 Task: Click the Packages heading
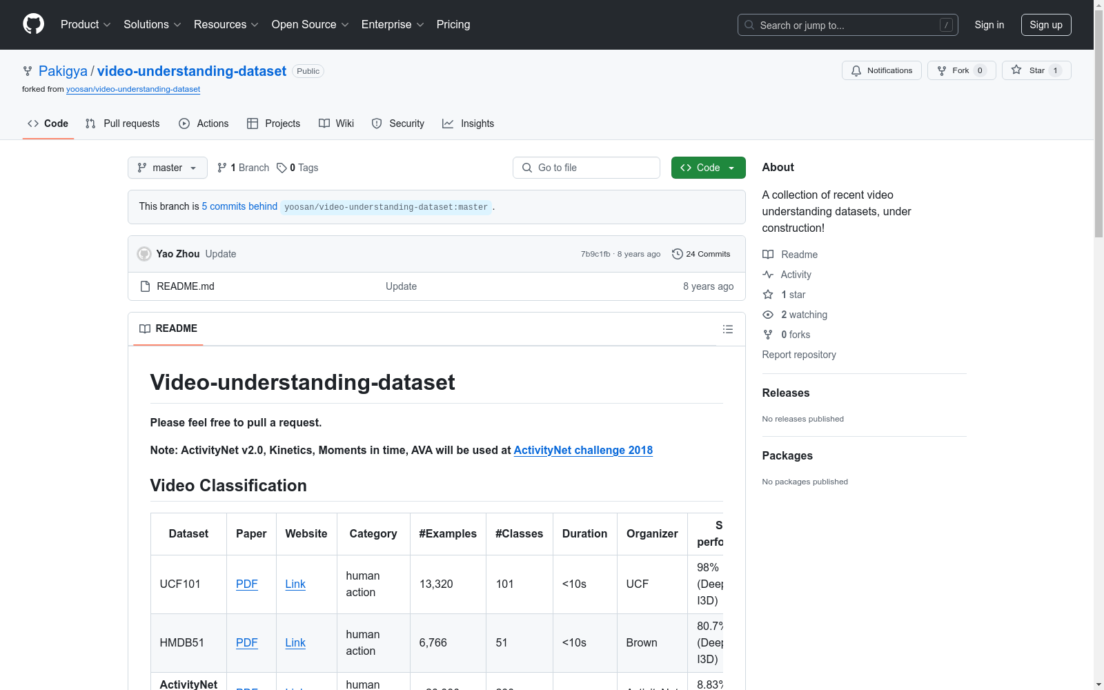point(787,455)
